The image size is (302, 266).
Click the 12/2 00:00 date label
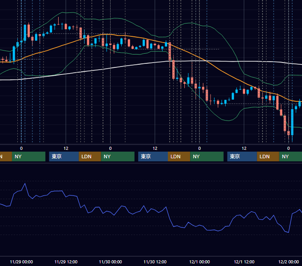tap(289, 262)
